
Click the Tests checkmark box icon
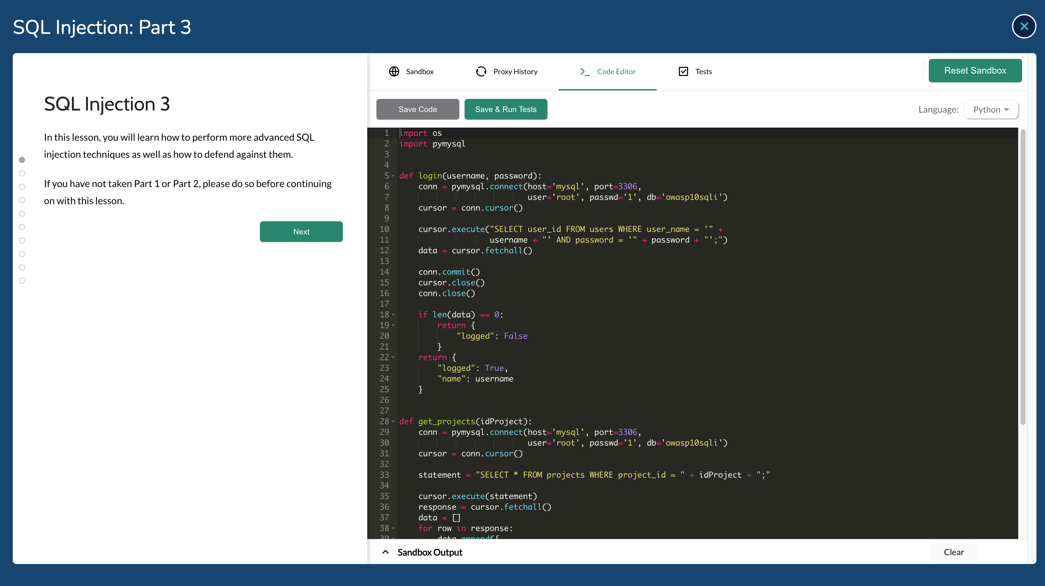click(684, 71)
